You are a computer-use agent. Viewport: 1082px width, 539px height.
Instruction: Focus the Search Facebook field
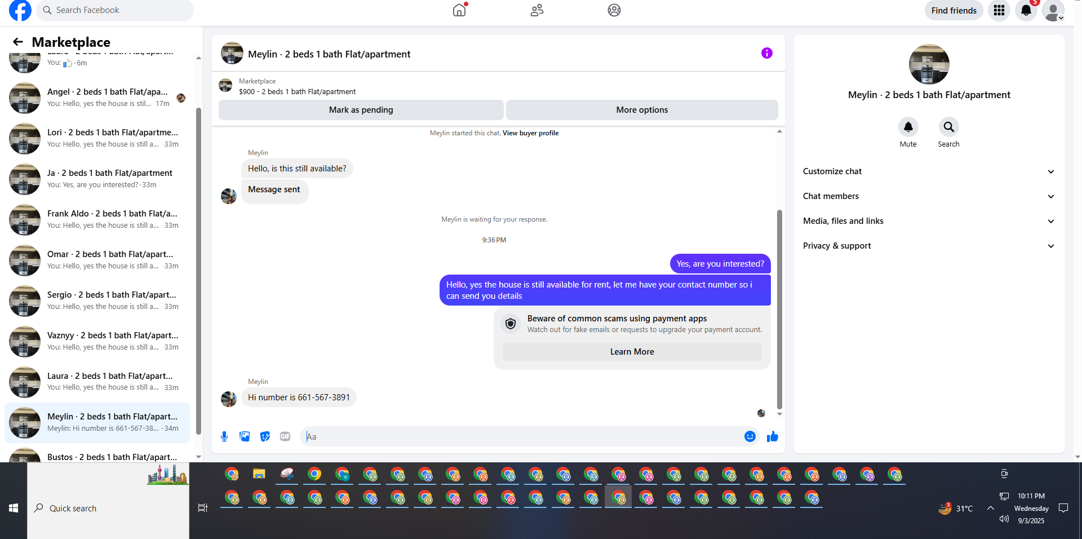click(115, 10)
